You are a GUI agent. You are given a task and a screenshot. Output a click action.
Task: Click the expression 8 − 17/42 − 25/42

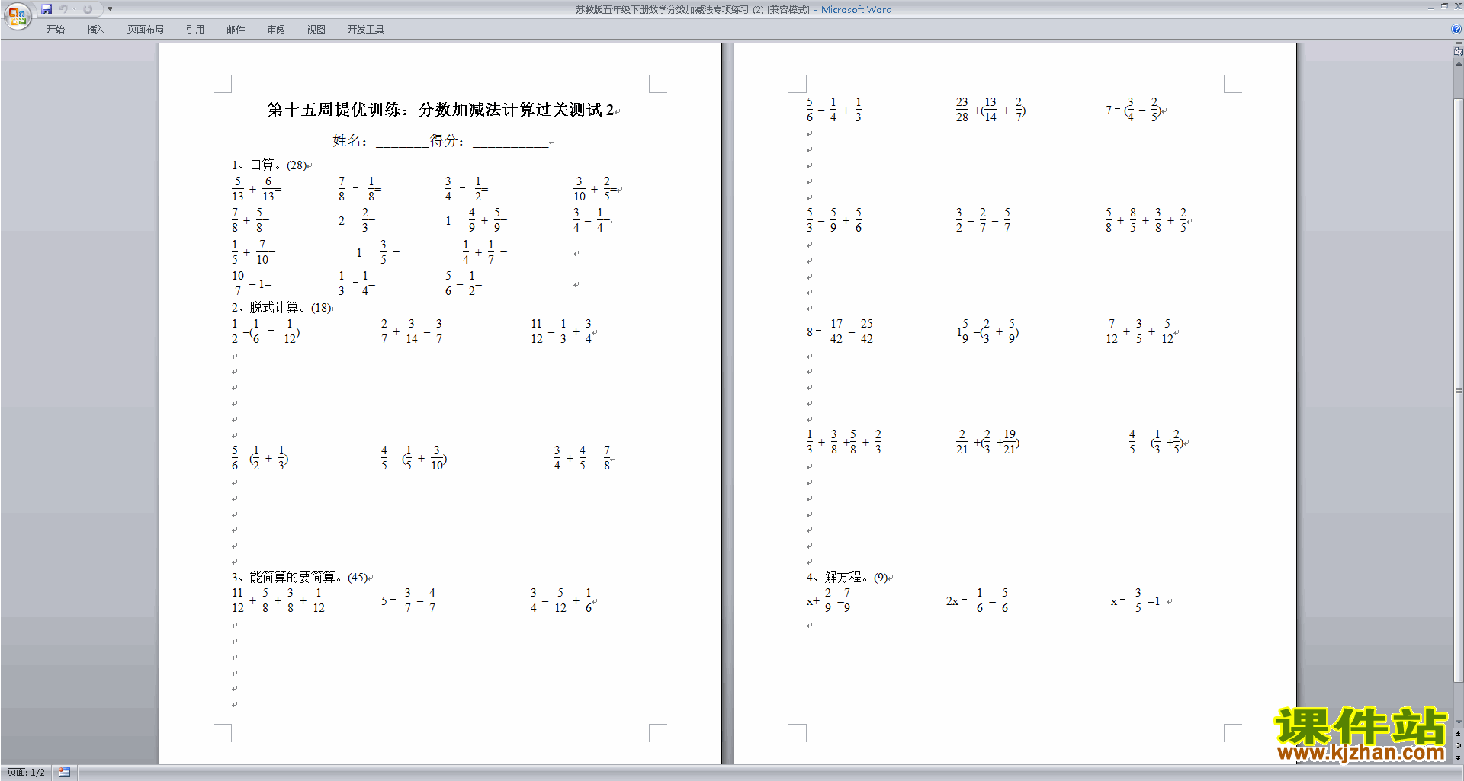[840, 331]
